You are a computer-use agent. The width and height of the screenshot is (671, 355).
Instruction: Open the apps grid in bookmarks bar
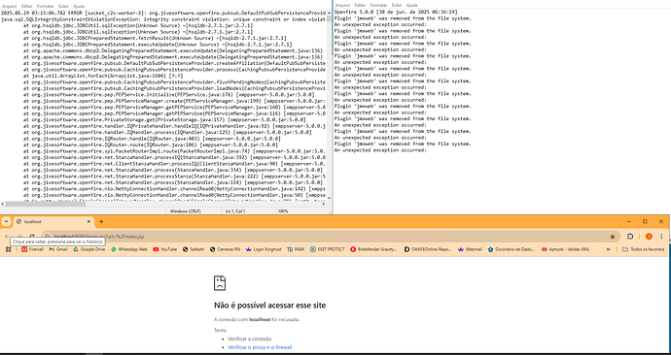pyautogui.click(x=8, y=249)
